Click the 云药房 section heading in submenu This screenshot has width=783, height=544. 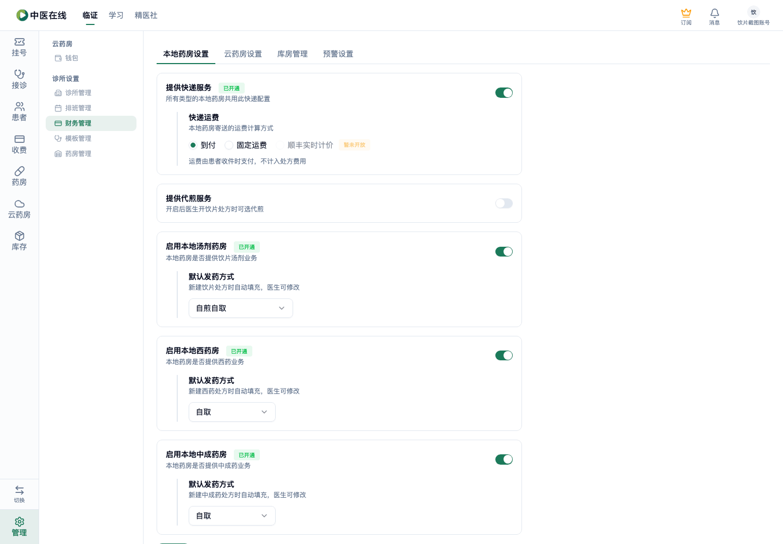pos(63,44)
